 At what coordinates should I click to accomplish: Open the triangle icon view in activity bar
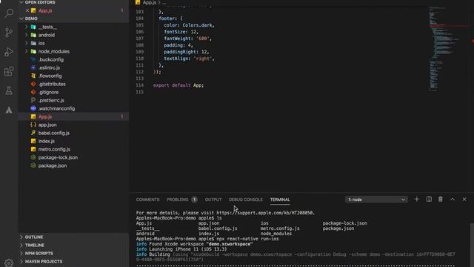pyautogui.click(x=9, y=110)
